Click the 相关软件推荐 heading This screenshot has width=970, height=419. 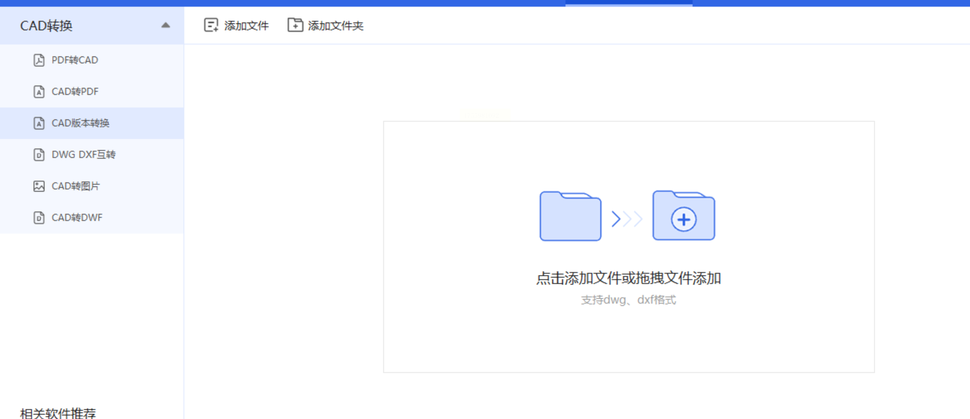(x=58, y=413)
